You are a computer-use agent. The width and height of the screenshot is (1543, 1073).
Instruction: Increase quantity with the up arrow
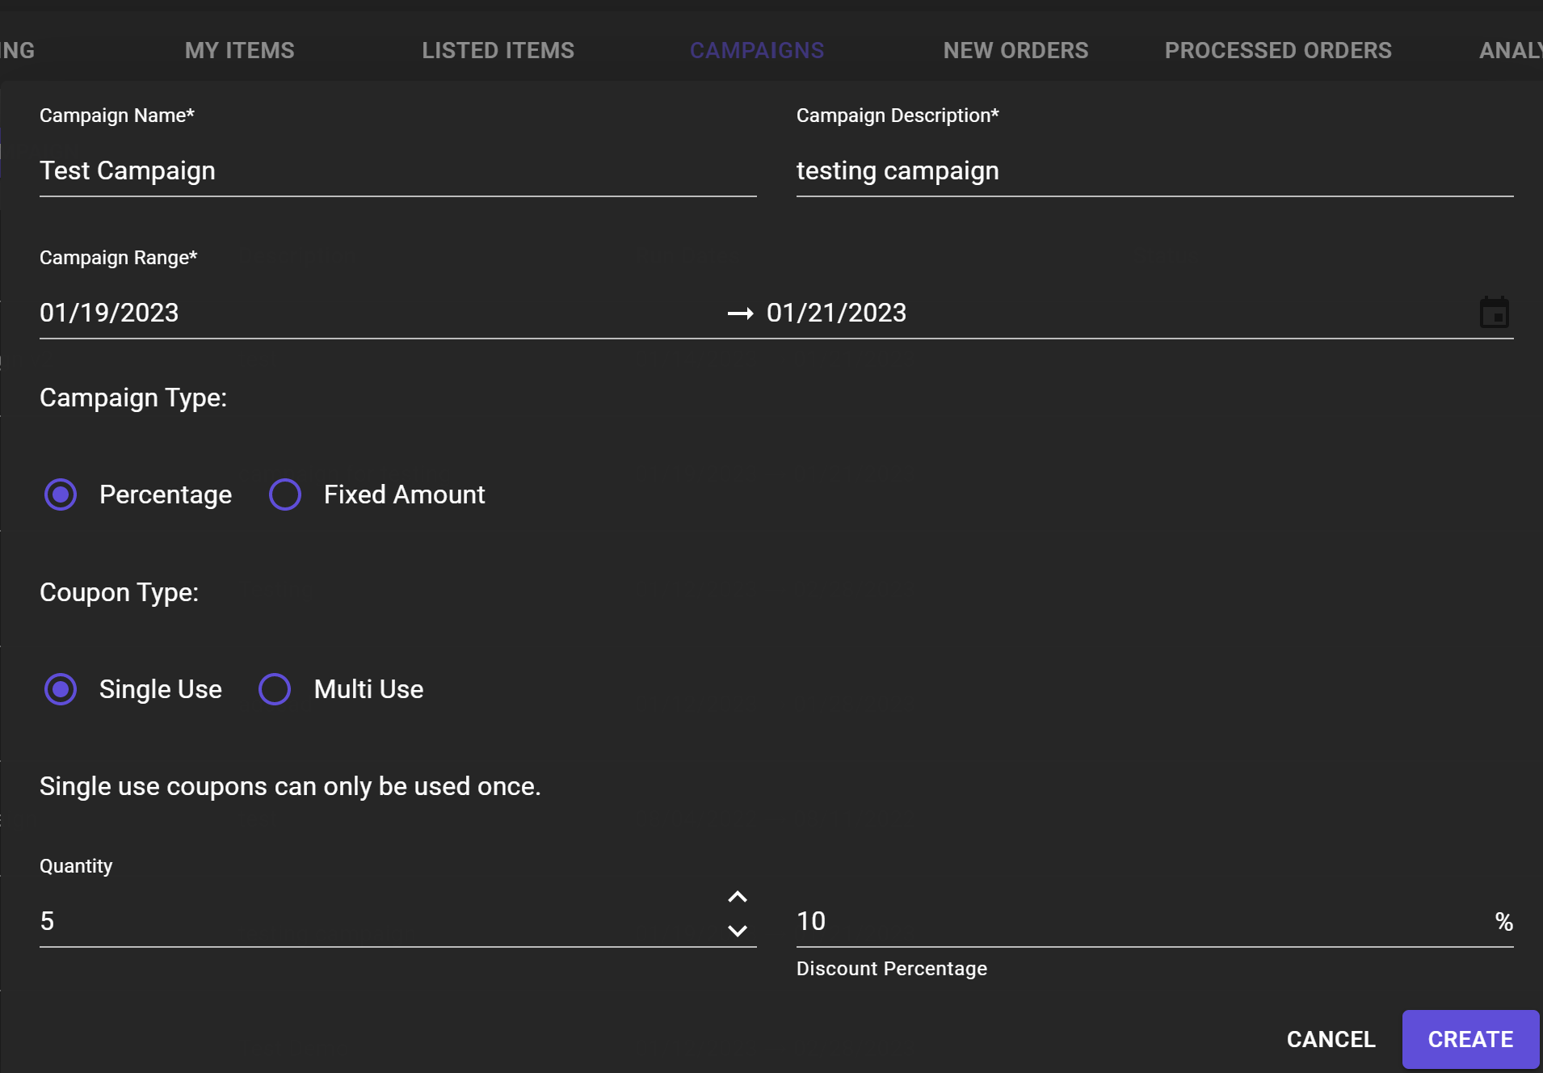[737, 898]
